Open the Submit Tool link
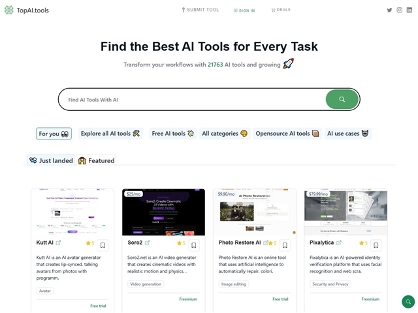This screenshot has width=418, height=313. point(201,10)
